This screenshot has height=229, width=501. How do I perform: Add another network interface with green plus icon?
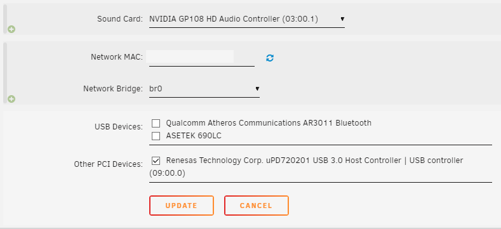coord(11,99)
